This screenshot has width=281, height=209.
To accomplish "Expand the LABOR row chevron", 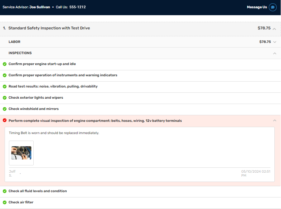I will (x=274, y=42).
